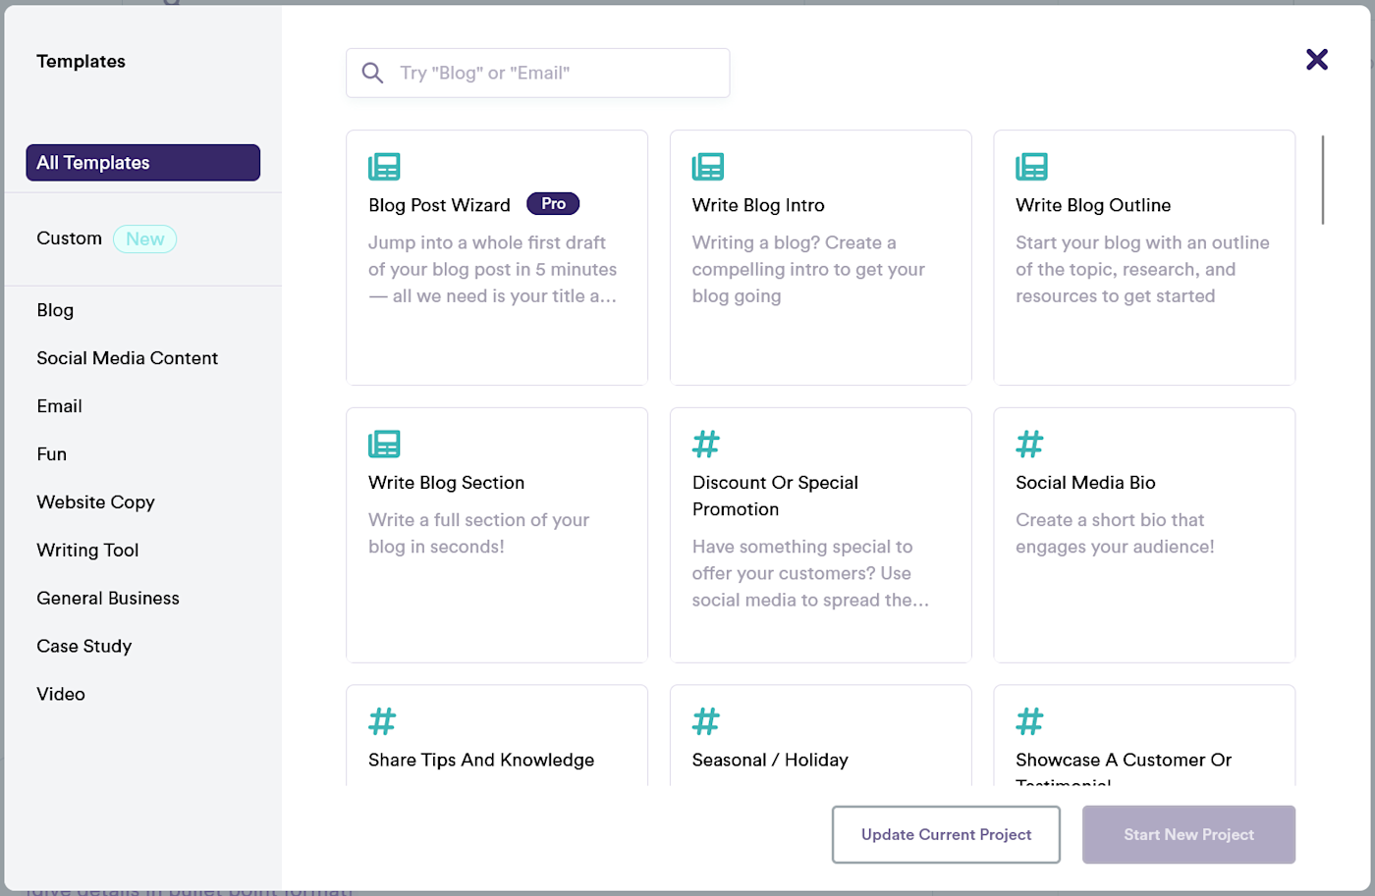
Task: Close the Templates dialog with the X
Action: (x=1317, y=60)
